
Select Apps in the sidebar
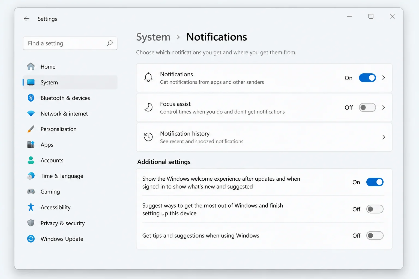point(70,145)
